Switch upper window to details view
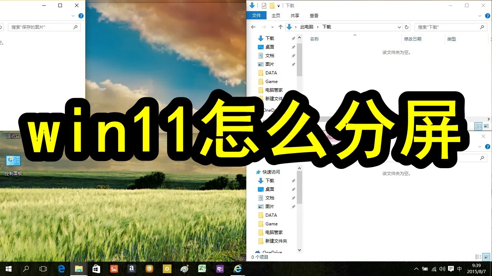492x276 pixels. click(478, 126)
